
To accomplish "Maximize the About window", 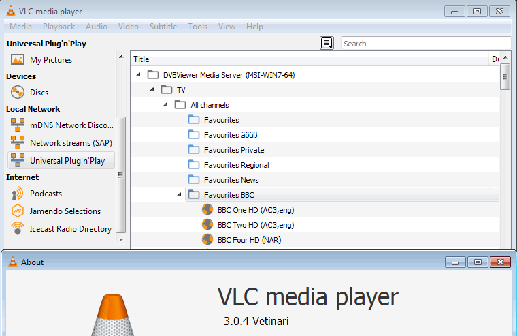I will [478, 262].
